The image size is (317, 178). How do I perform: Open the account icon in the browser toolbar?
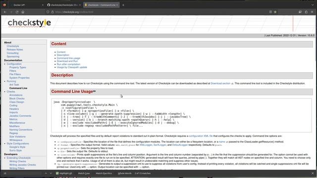(x=300, y=12)
